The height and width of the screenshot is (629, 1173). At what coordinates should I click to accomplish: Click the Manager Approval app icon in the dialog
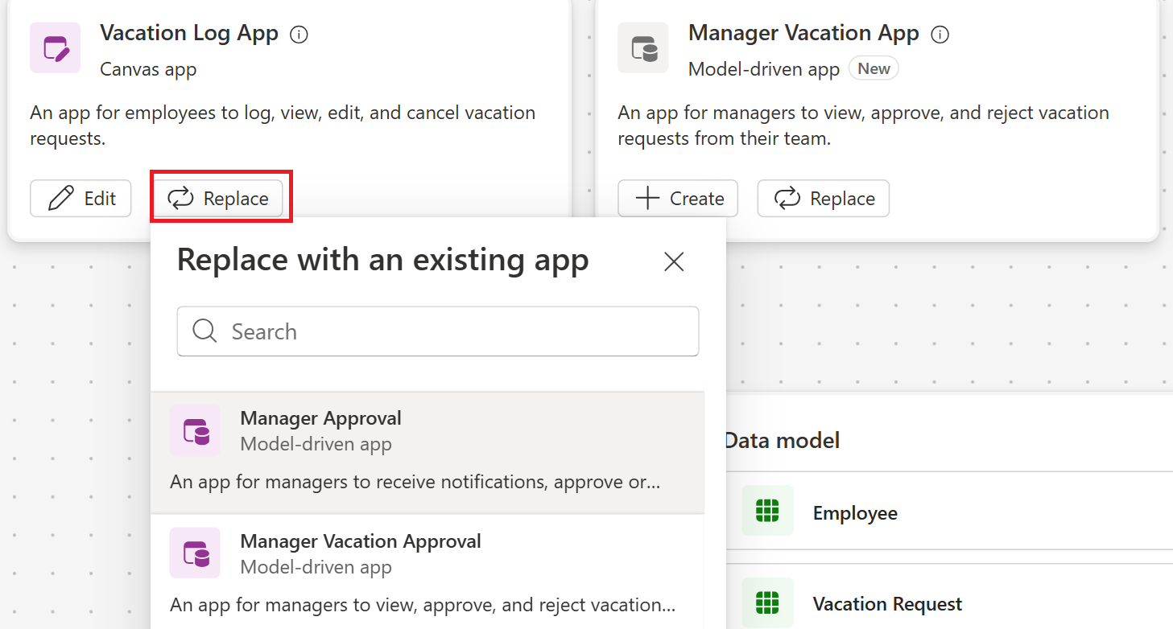196,431
